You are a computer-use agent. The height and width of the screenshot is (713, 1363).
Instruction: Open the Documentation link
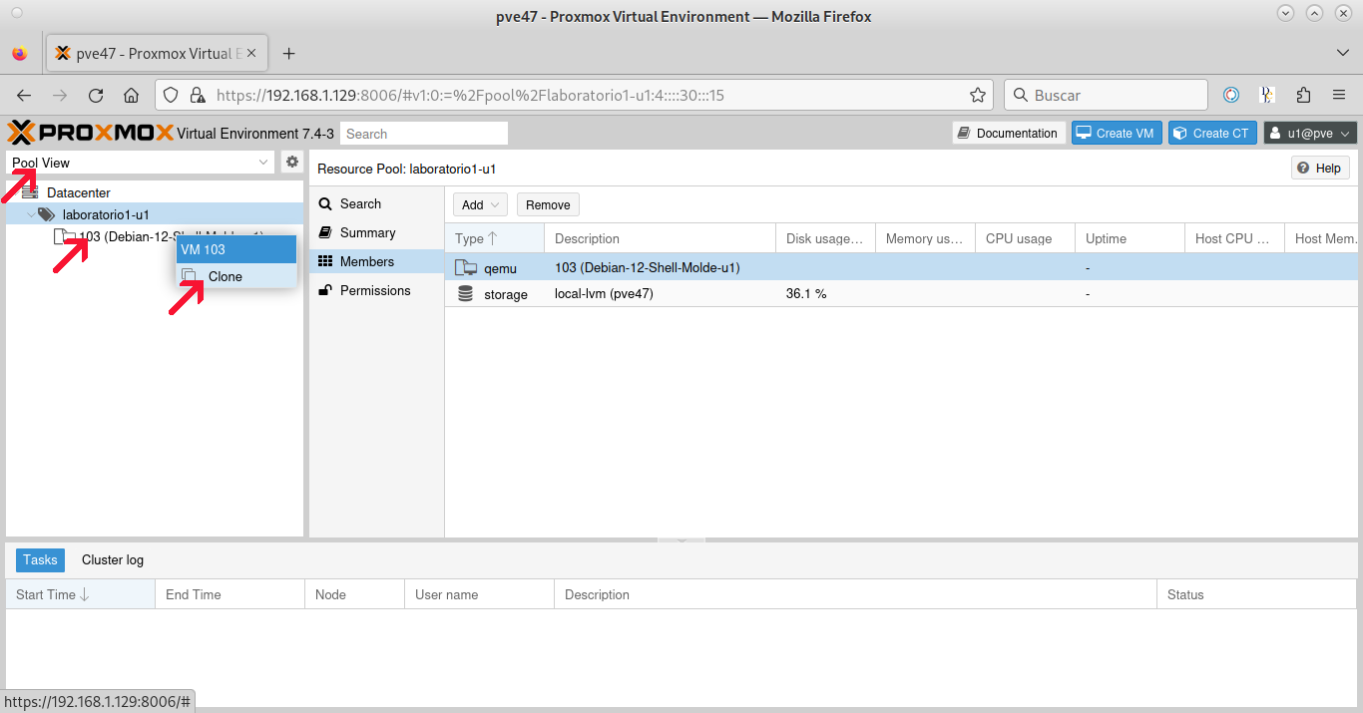pyautogui.click(x=1008, y=134)
